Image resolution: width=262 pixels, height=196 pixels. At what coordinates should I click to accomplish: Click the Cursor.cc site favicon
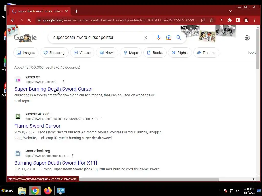(x=18, y=79)
